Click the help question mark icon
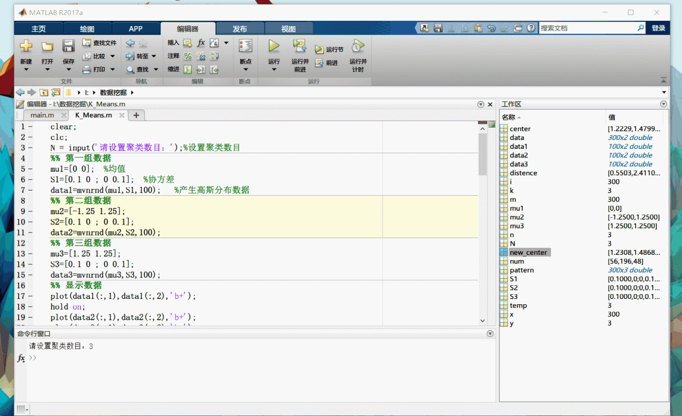The height and width of the screenshot is (416, 682). [x=531, y=28]
